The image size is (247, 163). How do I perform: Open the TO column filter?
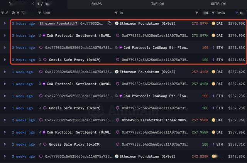click(x=116, y=13)
